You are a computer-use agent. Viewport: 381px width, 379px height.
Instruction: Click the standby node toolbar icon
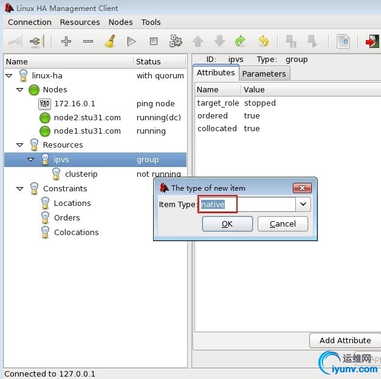tap(290, 41)
